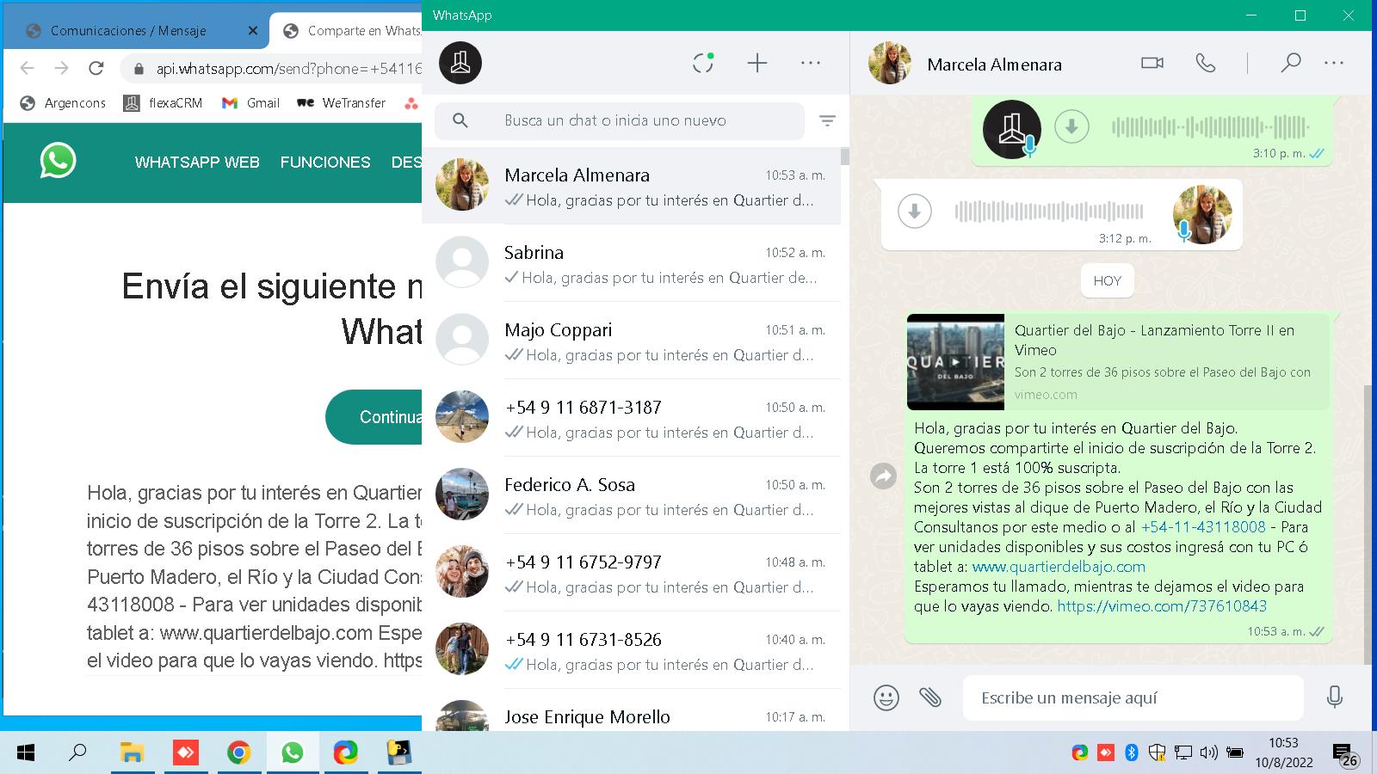Open the vimeo.com/737610843 link
Screen dimensions: 1377x774
[1162, 606]
